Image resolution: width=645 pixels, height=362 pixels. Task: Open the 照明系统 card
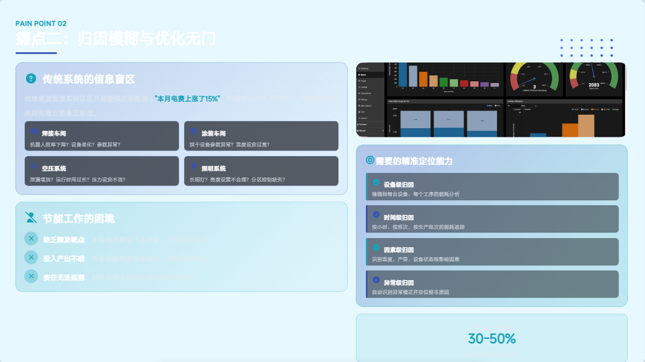coord(261,171)
